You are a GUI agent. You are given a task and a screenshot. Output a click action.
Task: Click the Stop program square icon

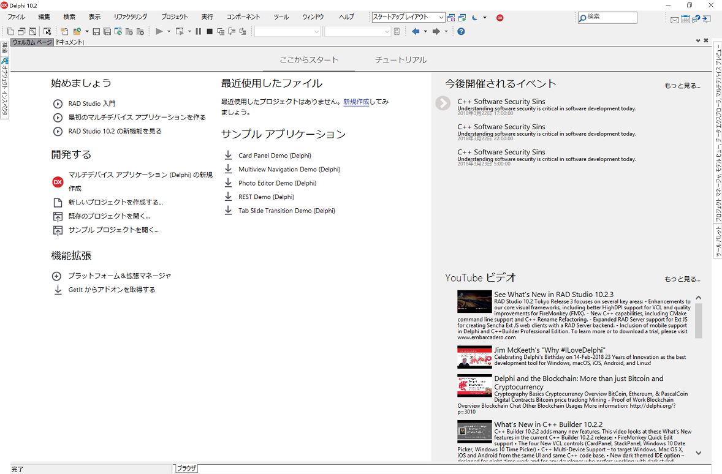(x=210, y=31)
